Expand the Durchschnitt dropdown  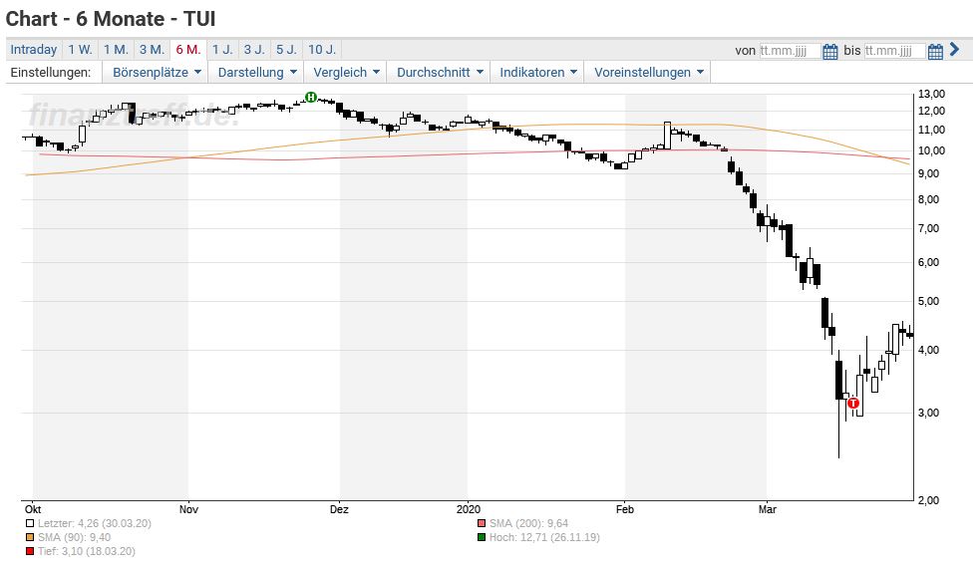click(440, 73)
